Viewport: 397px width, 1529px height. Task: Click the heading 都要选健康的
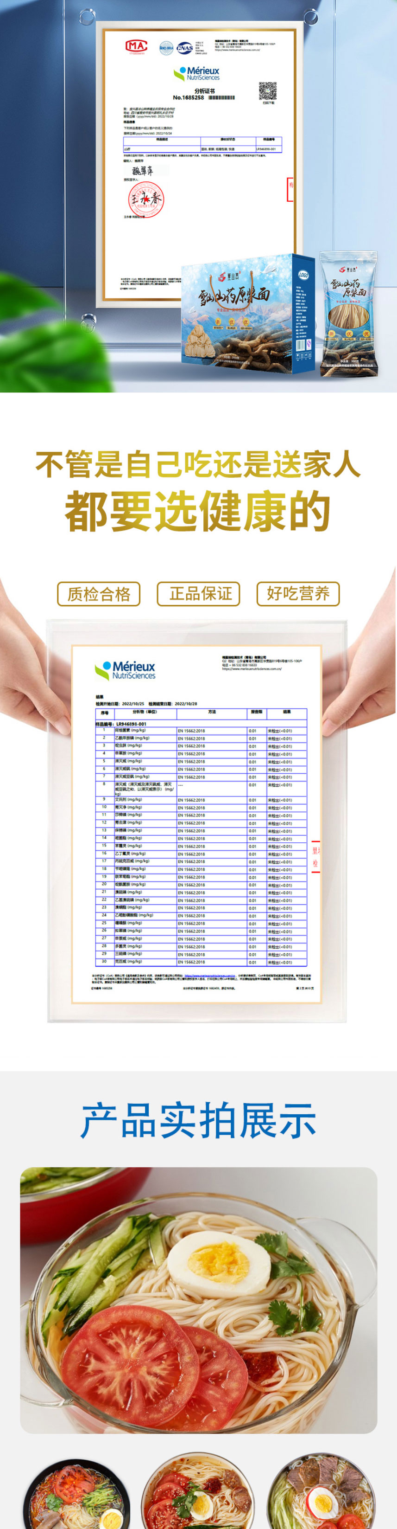click(198, 511)
